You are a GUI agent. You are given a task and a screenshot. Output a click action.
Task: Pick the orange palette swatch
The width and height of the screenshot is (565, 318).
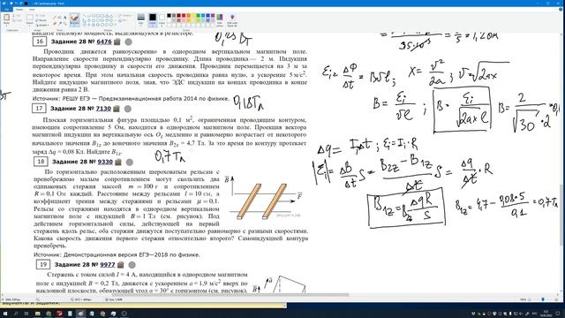[x=188, y=16]
